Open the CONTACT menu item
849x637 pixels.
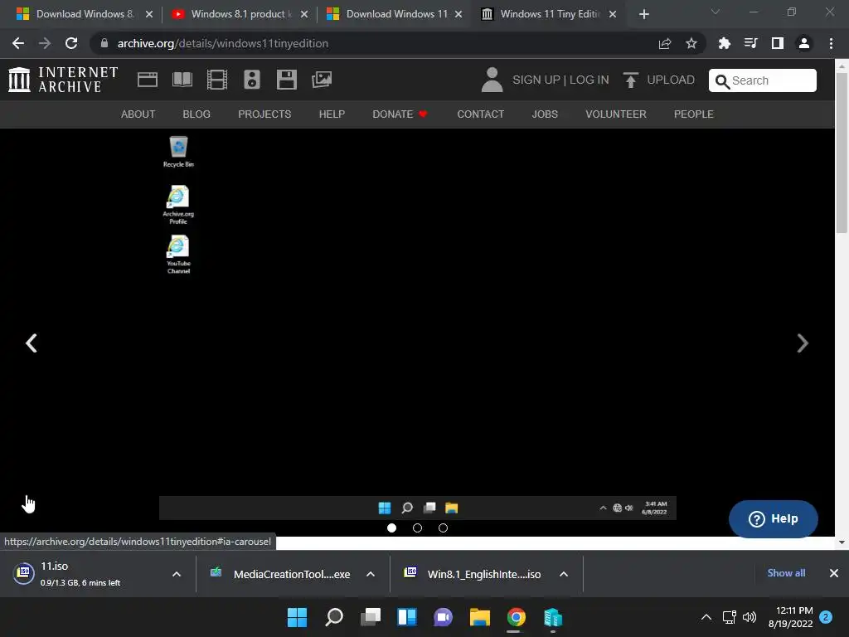tap(480, 114)
